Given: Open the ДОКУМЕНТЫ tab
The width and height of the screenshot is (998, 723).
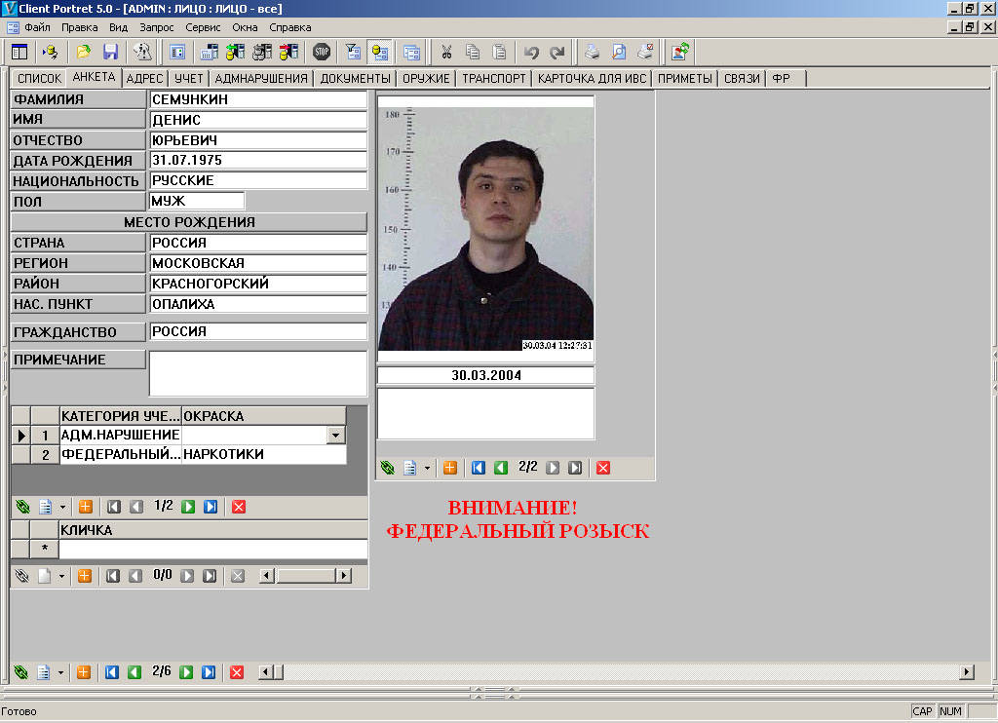Looking at the screenshot, I should [x=356, y=78].
